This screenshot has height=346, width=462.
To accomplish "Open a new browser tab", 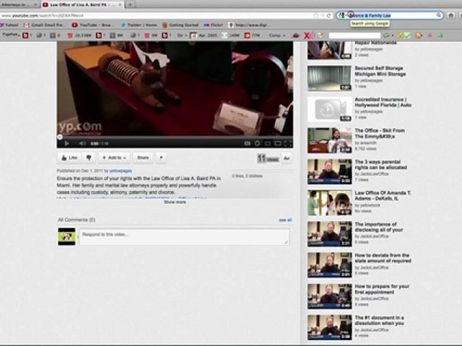I will tap(129, 5).
